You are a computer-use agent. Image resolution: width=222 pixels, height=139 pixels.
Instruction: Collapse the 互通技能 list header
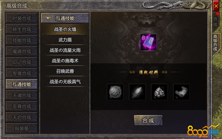(65, 18)
